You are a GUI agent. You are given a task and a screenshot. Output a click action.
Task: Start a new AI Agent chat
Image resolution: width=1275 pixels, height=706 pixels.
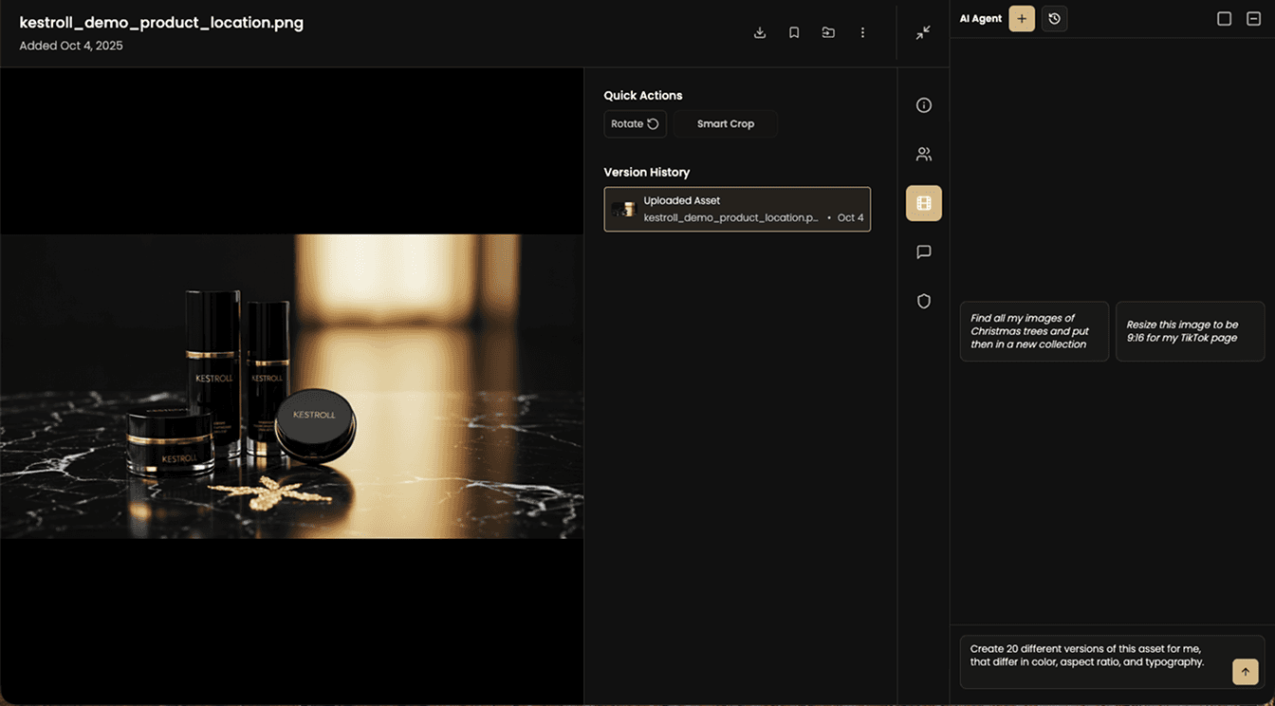pos(1022,18)
